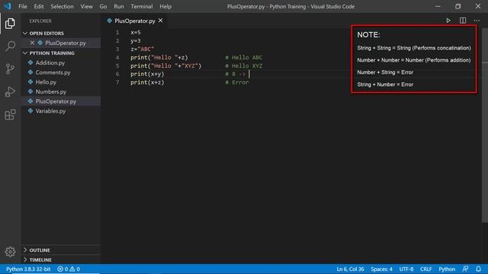
Task: Change the UTF-8 file encoding
Action: click(x=406, y=269)
